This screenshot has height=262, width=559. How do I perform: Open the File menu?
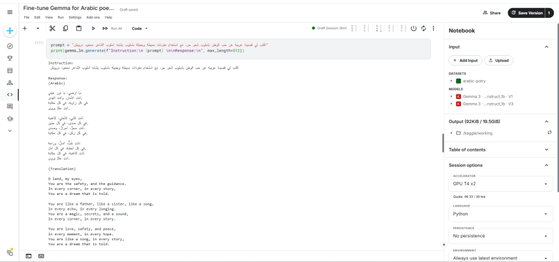(26, 17)
